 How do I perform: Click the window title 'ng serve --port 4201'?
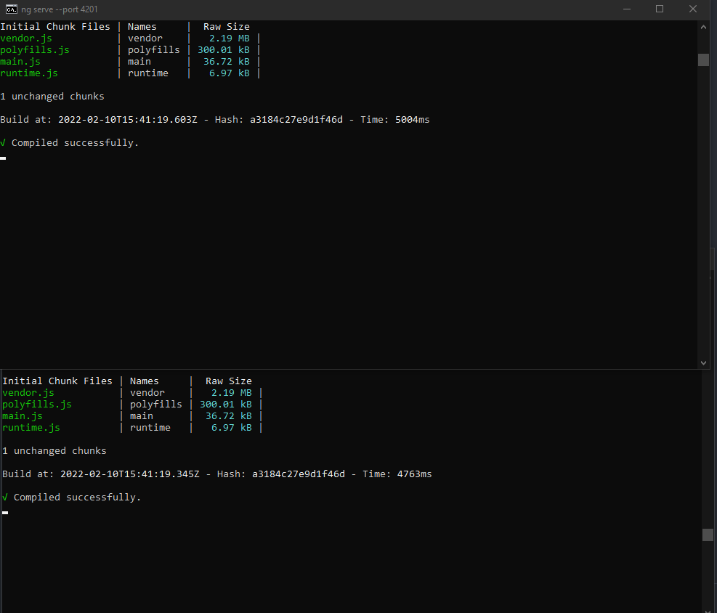pos(60,9)
